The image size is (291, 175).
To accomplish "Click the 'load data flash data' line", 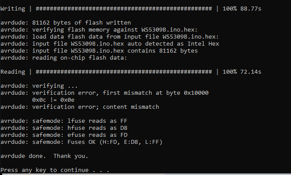I will click(110, 37).
